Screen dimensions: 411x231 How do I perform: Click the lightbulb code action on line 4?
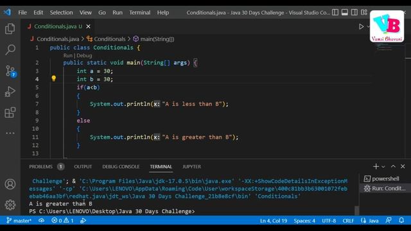pos(54,78)
